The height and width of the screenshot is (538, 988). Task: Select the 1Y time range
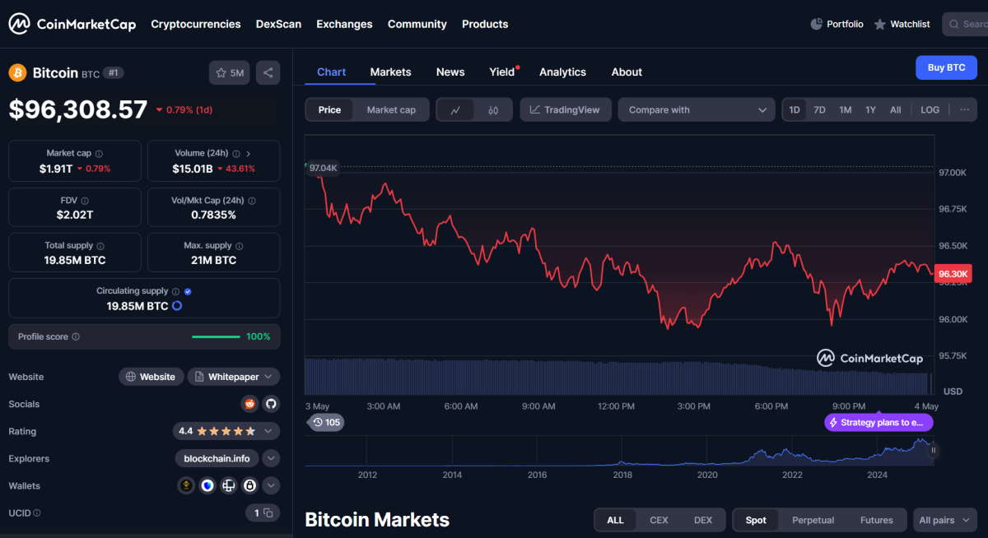click(870, 109)
